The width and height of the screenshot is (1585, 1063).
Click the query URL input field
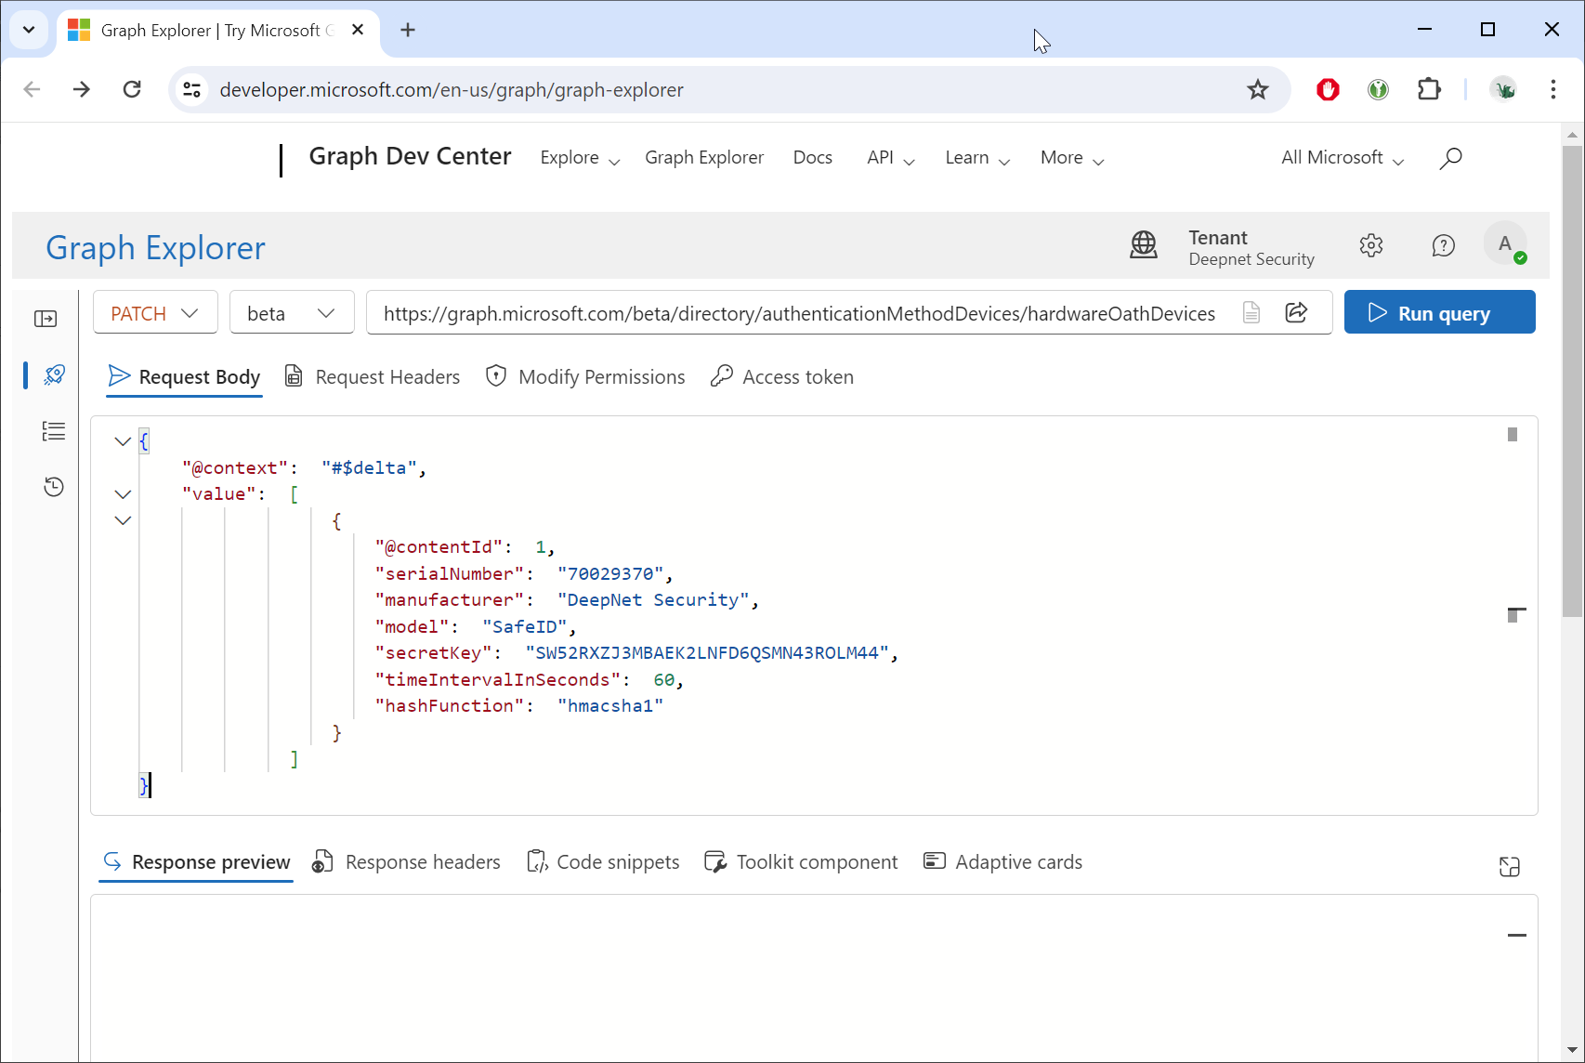799,313
